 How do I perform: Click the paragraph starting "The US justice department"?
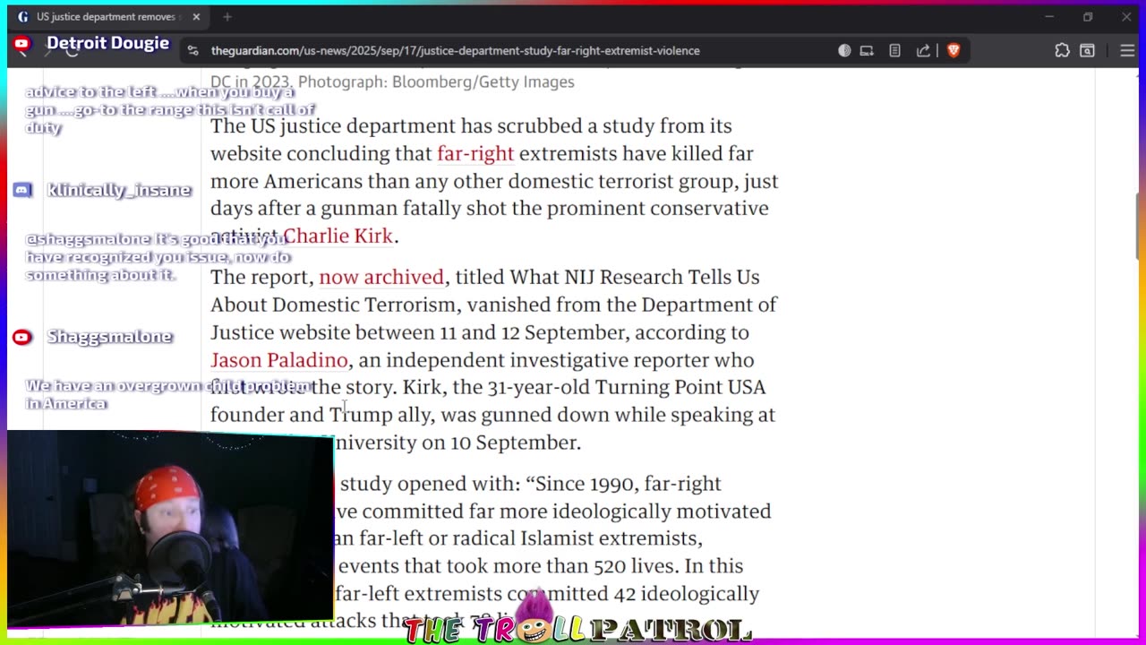pyautogui.click(x=494, y=181)
